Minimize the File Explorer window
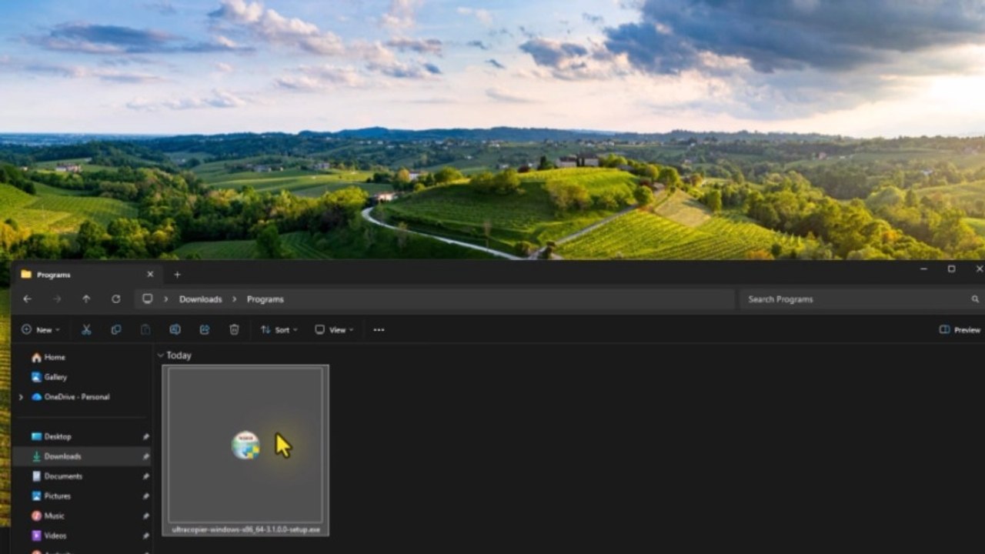The image size is (985, 554). (x=923, y=269)
